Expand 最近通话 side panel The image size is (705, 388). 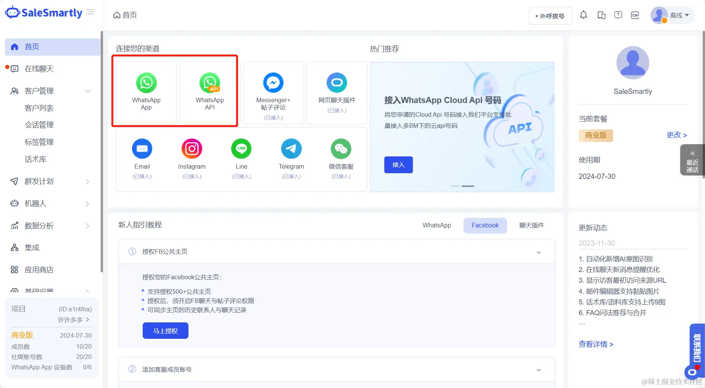click(x=692, y=160)
